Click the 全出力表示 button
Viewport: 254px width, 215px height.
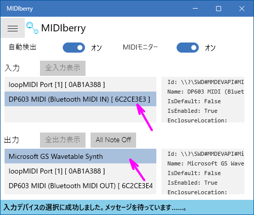63,140
